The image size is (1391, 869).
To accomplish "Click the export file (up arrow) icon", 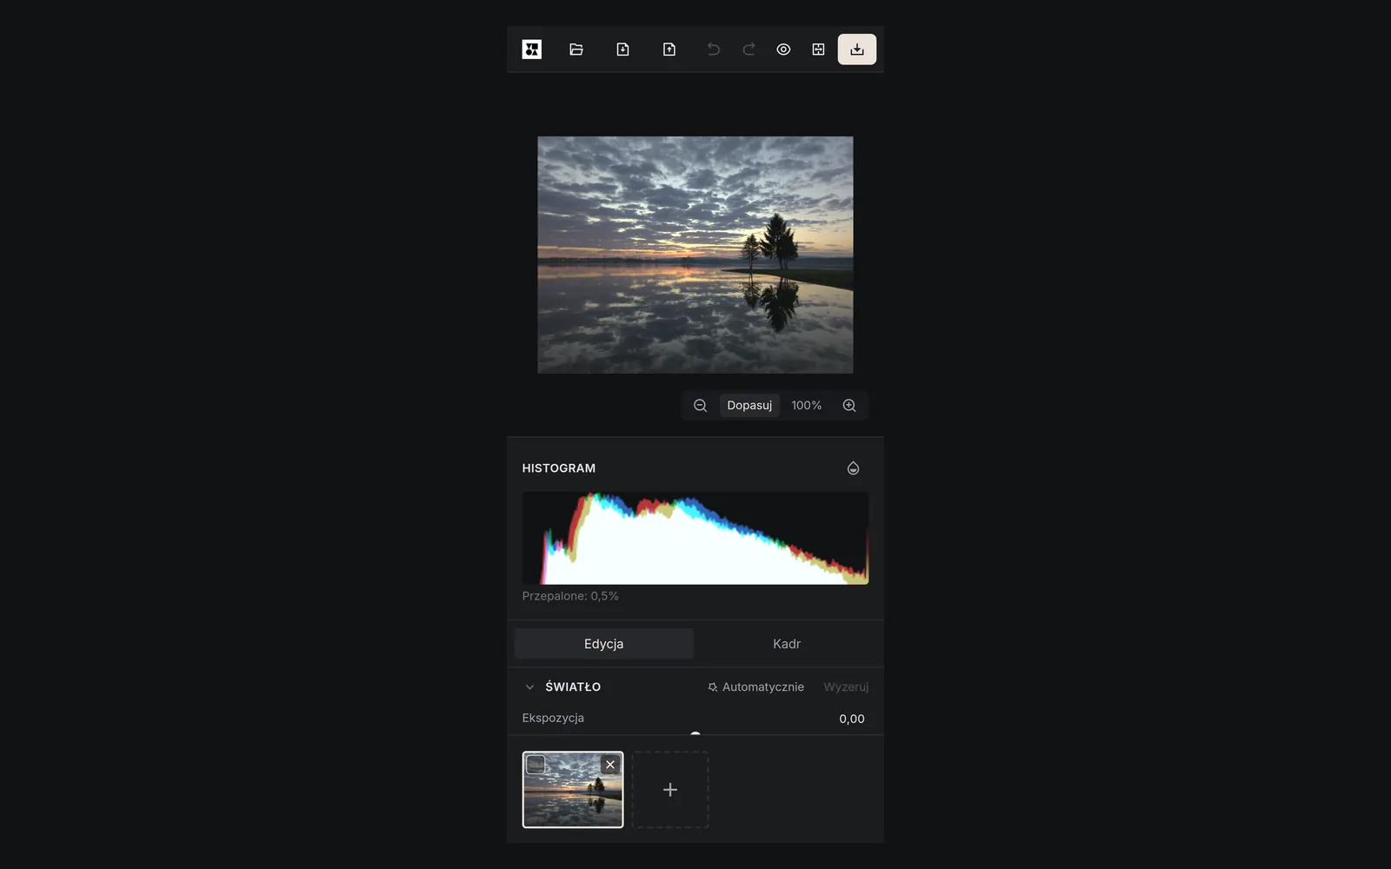I will (x=669, y=50).
